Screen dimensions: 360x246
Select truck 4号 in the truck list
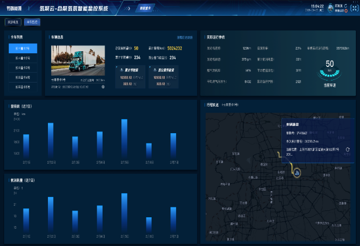click(23, 77)
